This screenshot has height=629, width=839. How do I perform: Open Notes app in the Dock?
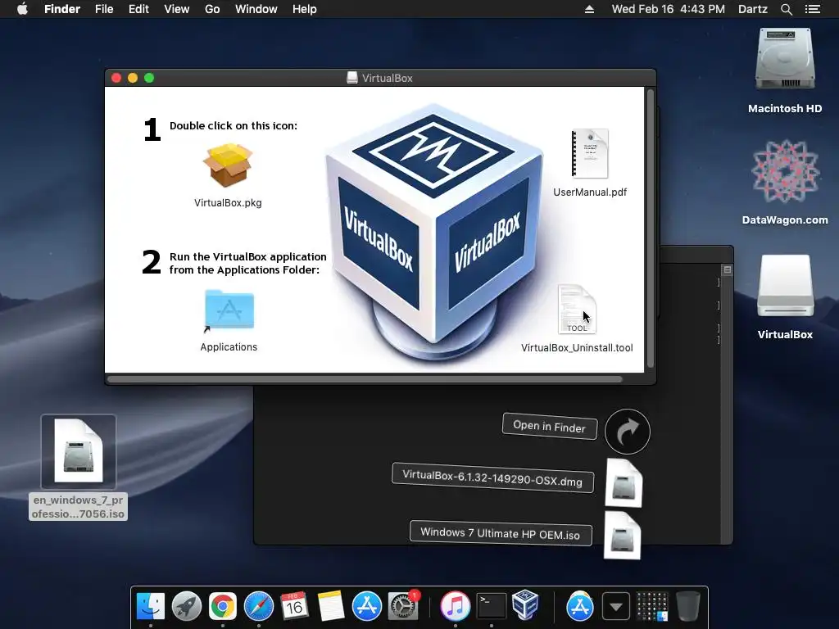330,606
